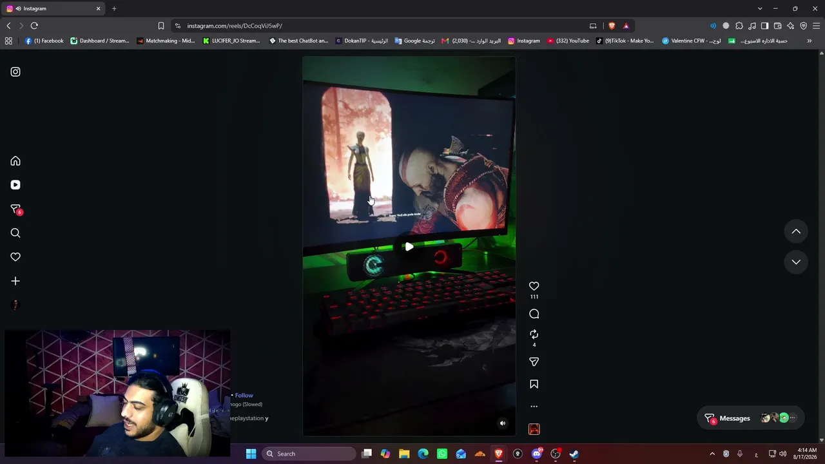Open the Valentine CFW bookmark

692,41
